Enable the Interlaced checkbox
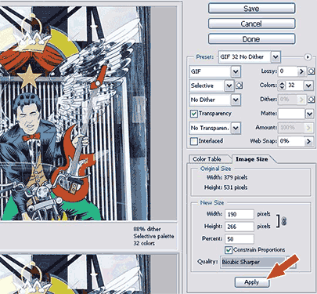Screen dimensions: 317x294 coord(194,141)
